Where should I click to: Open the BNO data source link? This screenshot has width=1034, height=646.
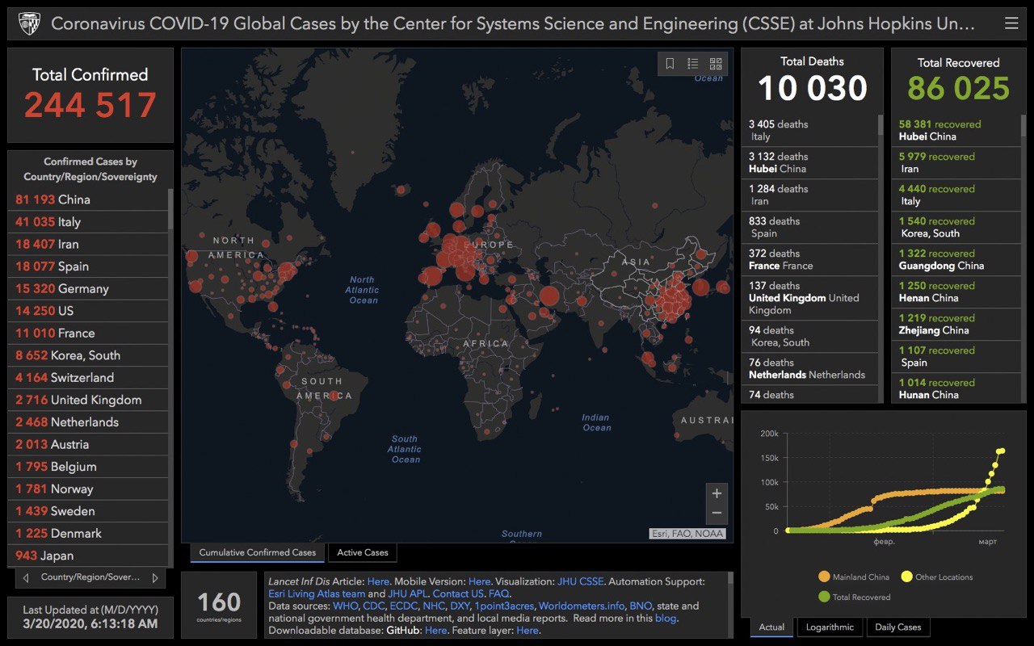pos(641,606)
